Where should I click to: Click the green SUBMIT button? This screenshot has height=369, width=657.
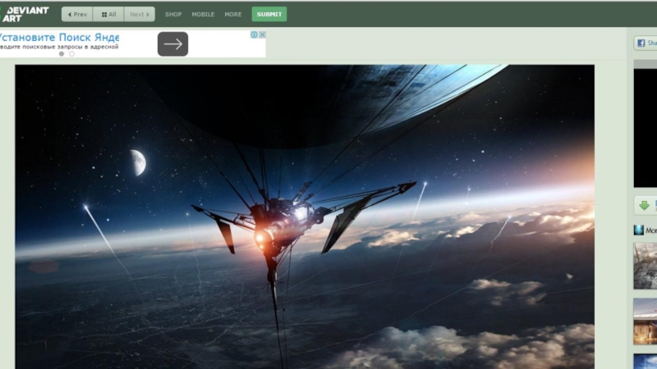(269, 14)
